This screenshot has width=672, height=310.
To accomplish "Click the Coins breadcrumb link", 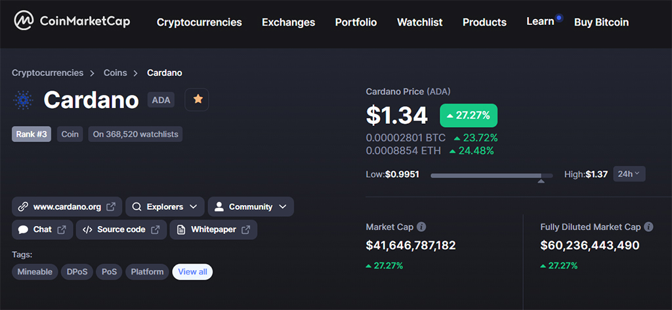I will coord(115,73).
